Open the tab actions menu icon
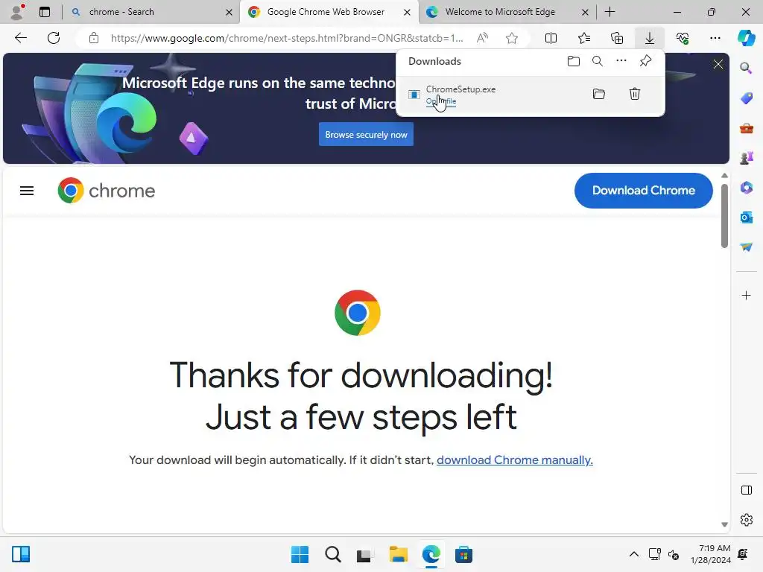Viewport: 763px width, 572px height. (45, 12)
